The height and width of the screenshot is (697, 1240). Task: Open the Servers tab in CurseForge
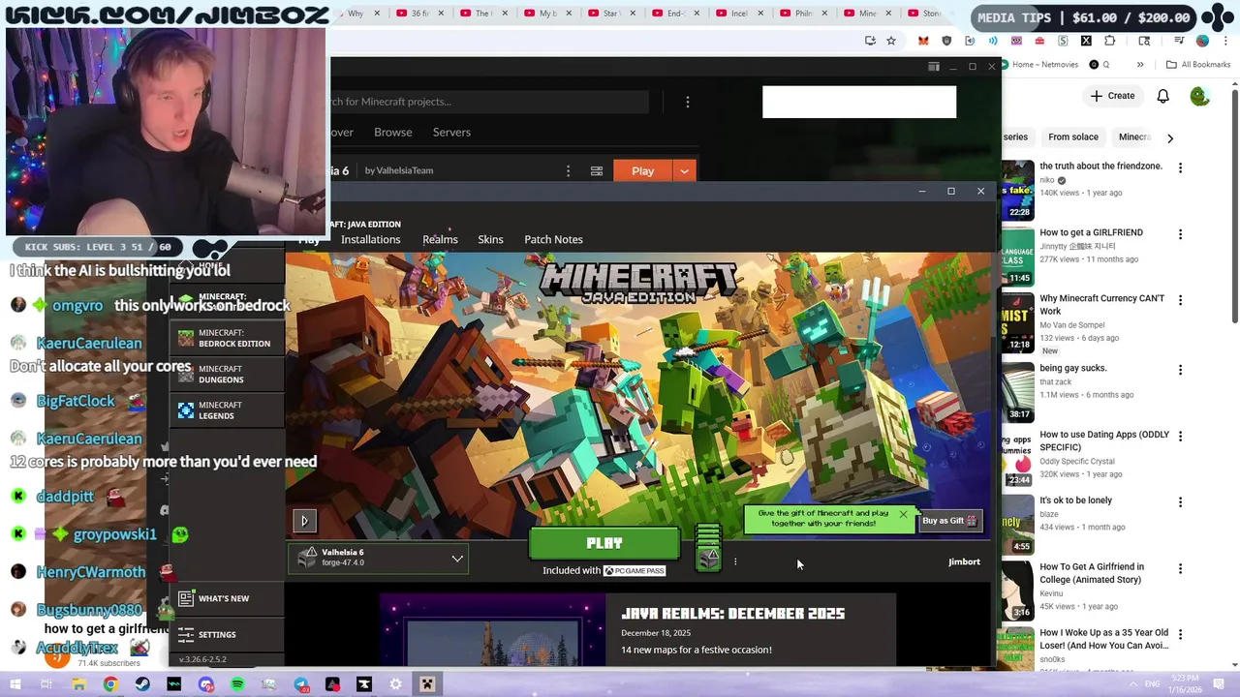tap(451, 132)
